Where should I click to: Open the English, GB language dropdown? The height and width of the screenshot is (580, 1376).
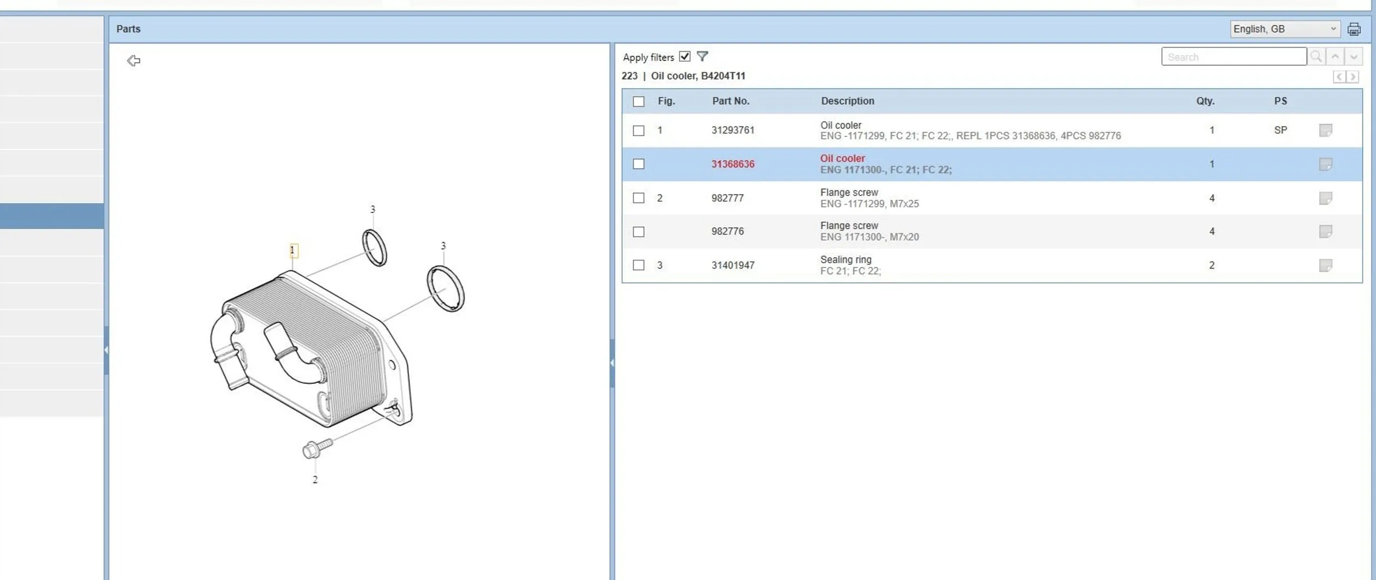click(x=1285, y=29)
